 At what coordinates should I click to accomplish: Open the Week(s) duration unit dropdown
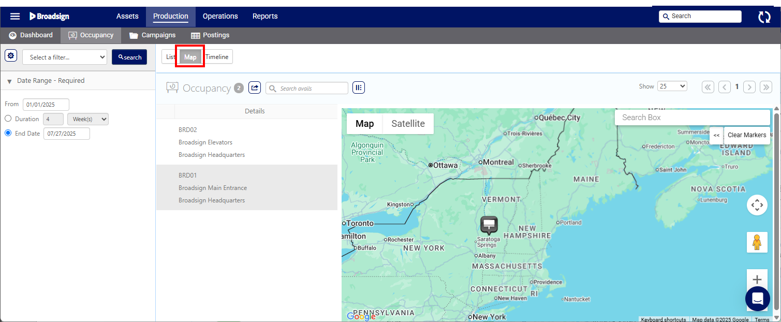coord(88,119)
